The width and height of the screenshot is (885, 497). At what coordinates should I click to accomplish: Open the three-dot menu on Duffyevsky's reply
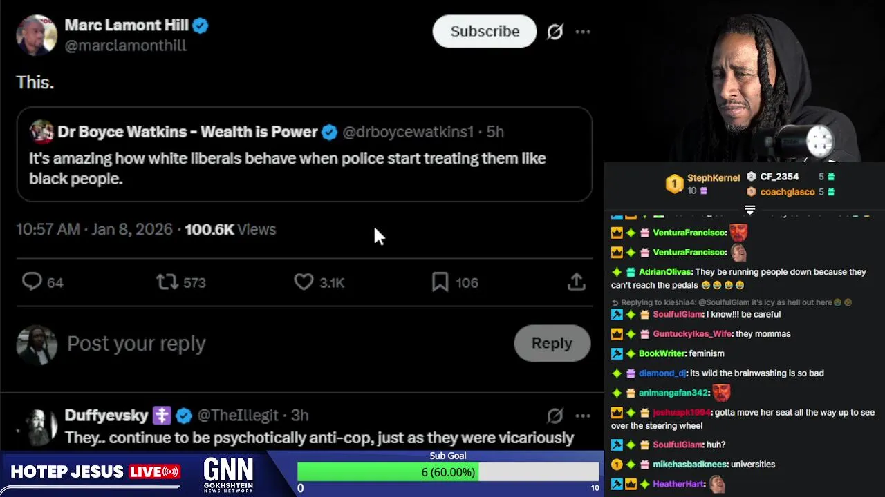(x=583, y=416)
